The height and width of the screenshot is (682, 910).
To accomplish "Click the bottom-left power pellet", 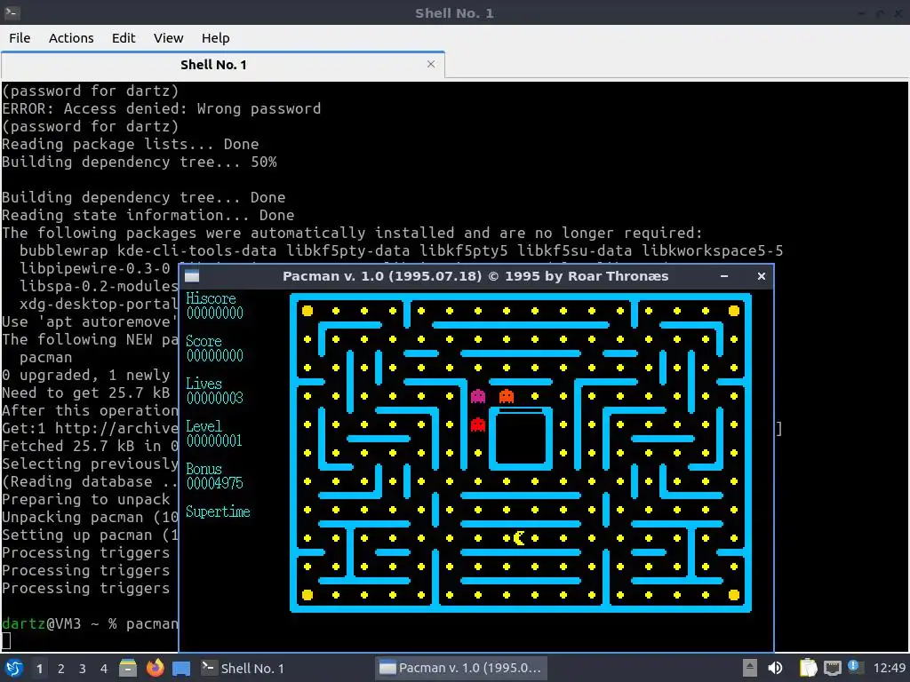I will (307, 595).
